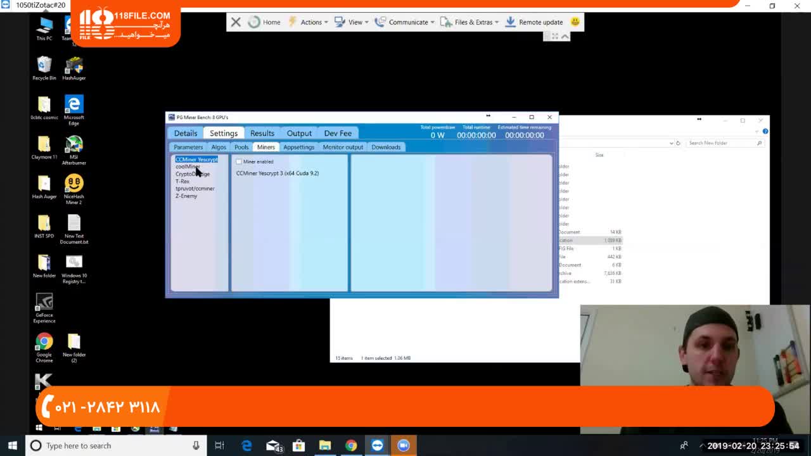Select GeForce Experience desktop shortcut
The width and height of the screenshot is (811, 456).
(x=44, y=308)
